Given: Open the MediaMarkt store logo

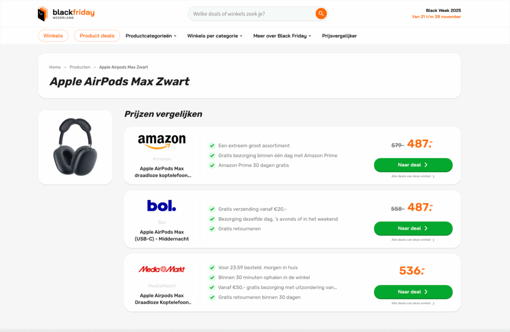Looking at the screenshot, I should (162, 269).
